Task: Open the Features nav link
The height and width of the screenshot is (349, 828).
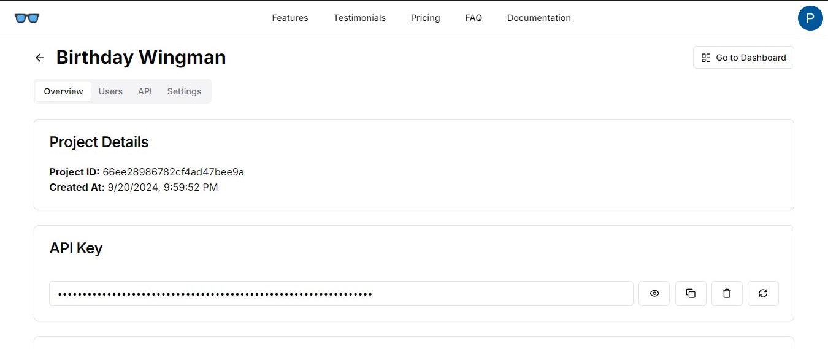Action: 290,18
